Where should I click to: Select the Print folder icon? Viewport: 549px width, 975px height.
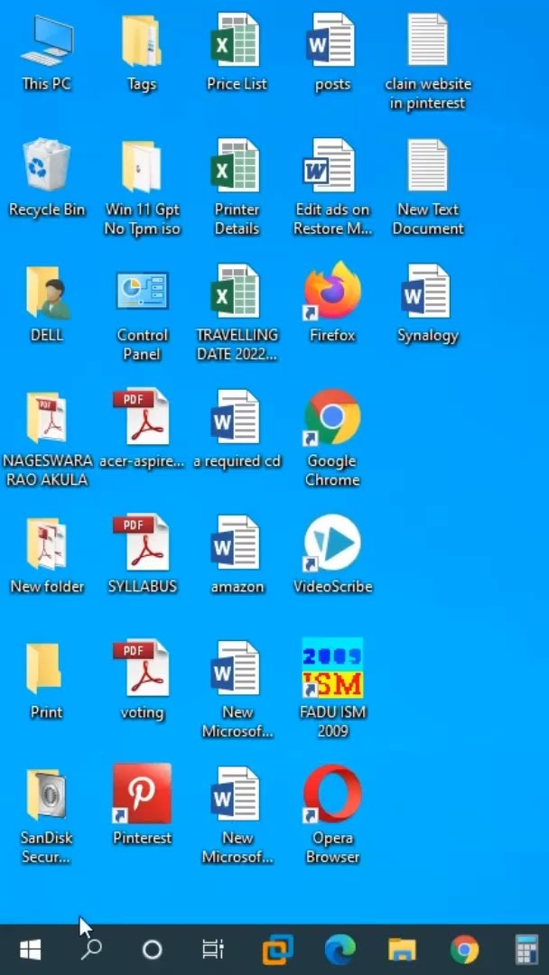click(x=44, y=668)
